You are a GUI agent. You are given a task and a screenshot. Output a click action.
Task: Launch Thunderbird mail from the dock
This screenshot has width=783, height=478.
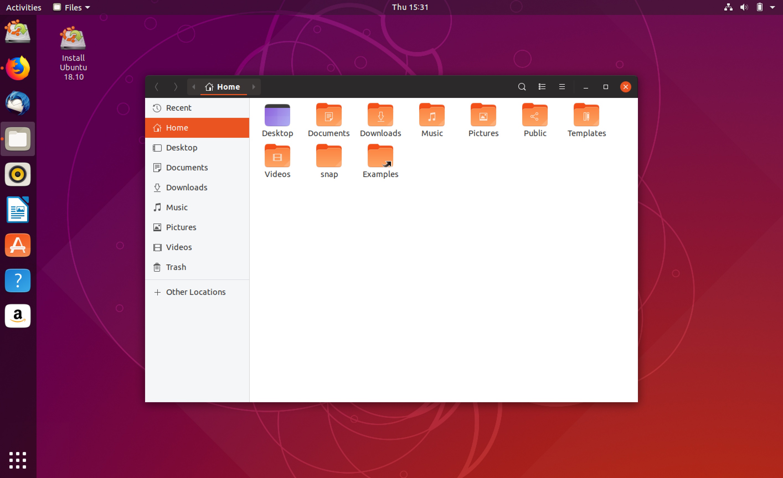(x=17, y=103)
